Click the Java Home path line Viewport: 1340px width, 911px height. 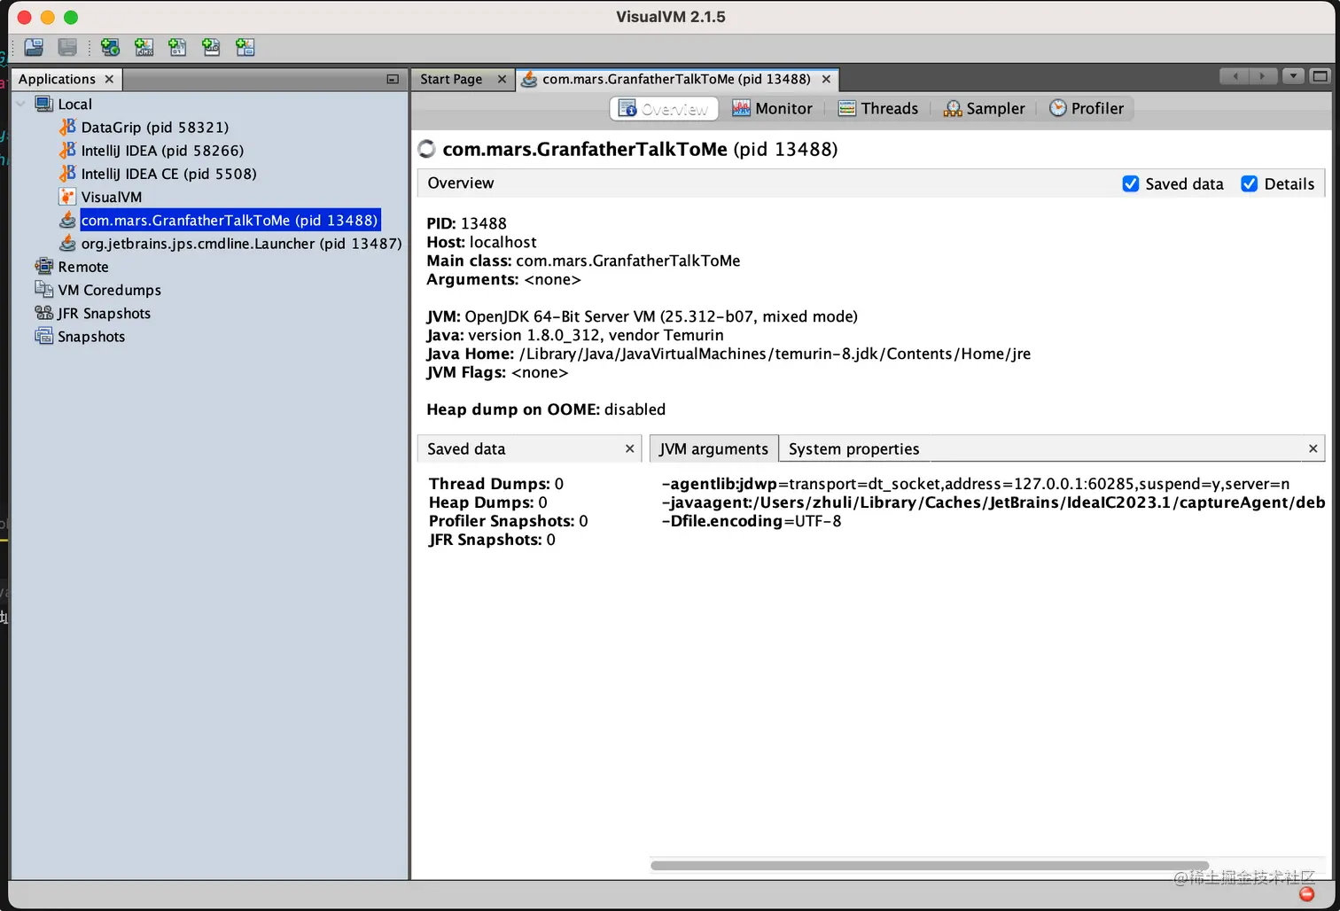(728, 354)
